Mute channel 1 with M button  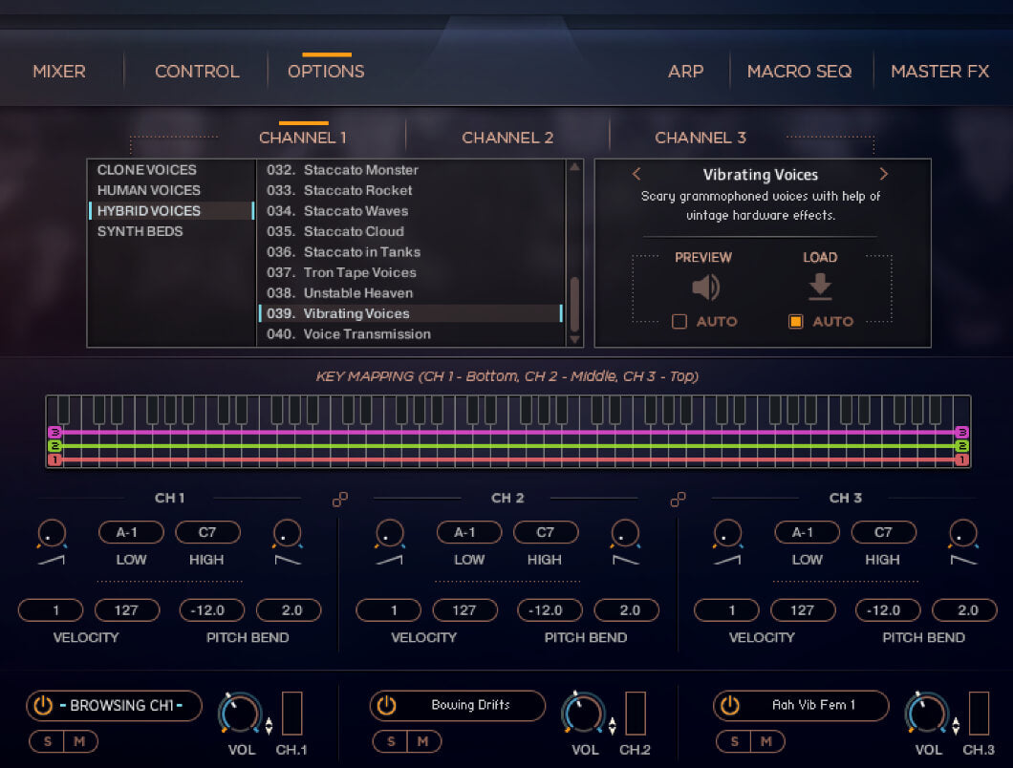click(x=80, y=741)
